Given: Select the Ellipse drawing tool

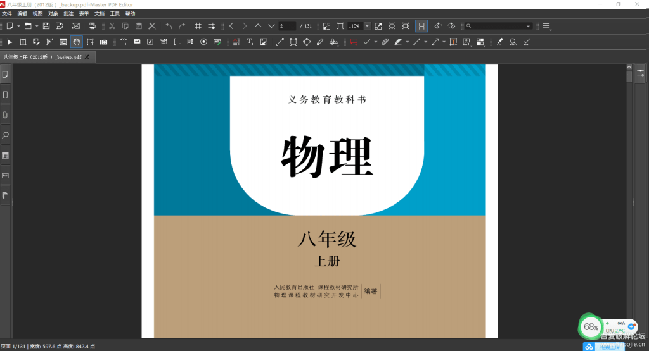Looking at the screenshot, I should click(x=307, y=42).
